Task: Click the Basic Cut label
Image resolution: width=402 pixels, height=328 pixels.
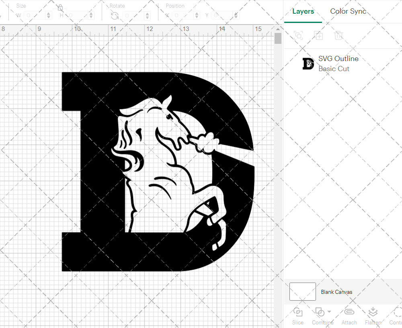Action: [x=334, y=69]
